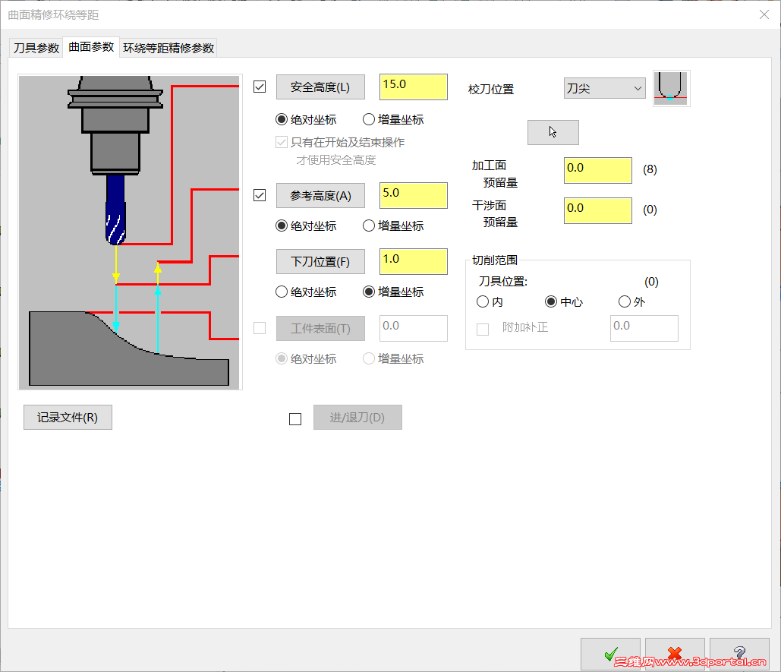The image size is (781, 672).
Task: Click the small arrow button below 校刀位置
Action: pos(553,132)
